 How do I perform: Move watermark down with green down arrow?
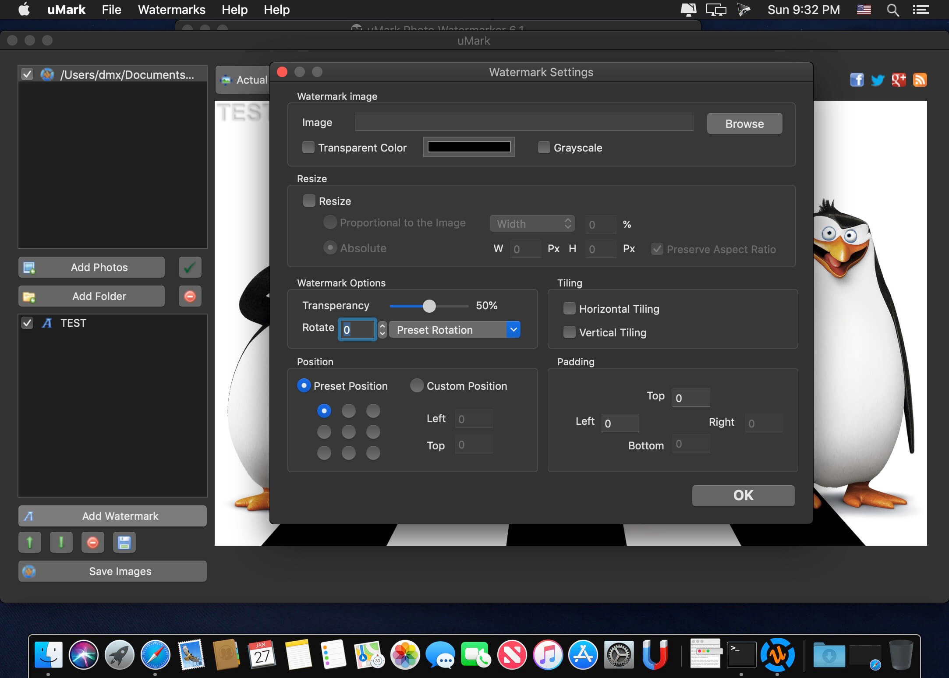tap(61, 543)
